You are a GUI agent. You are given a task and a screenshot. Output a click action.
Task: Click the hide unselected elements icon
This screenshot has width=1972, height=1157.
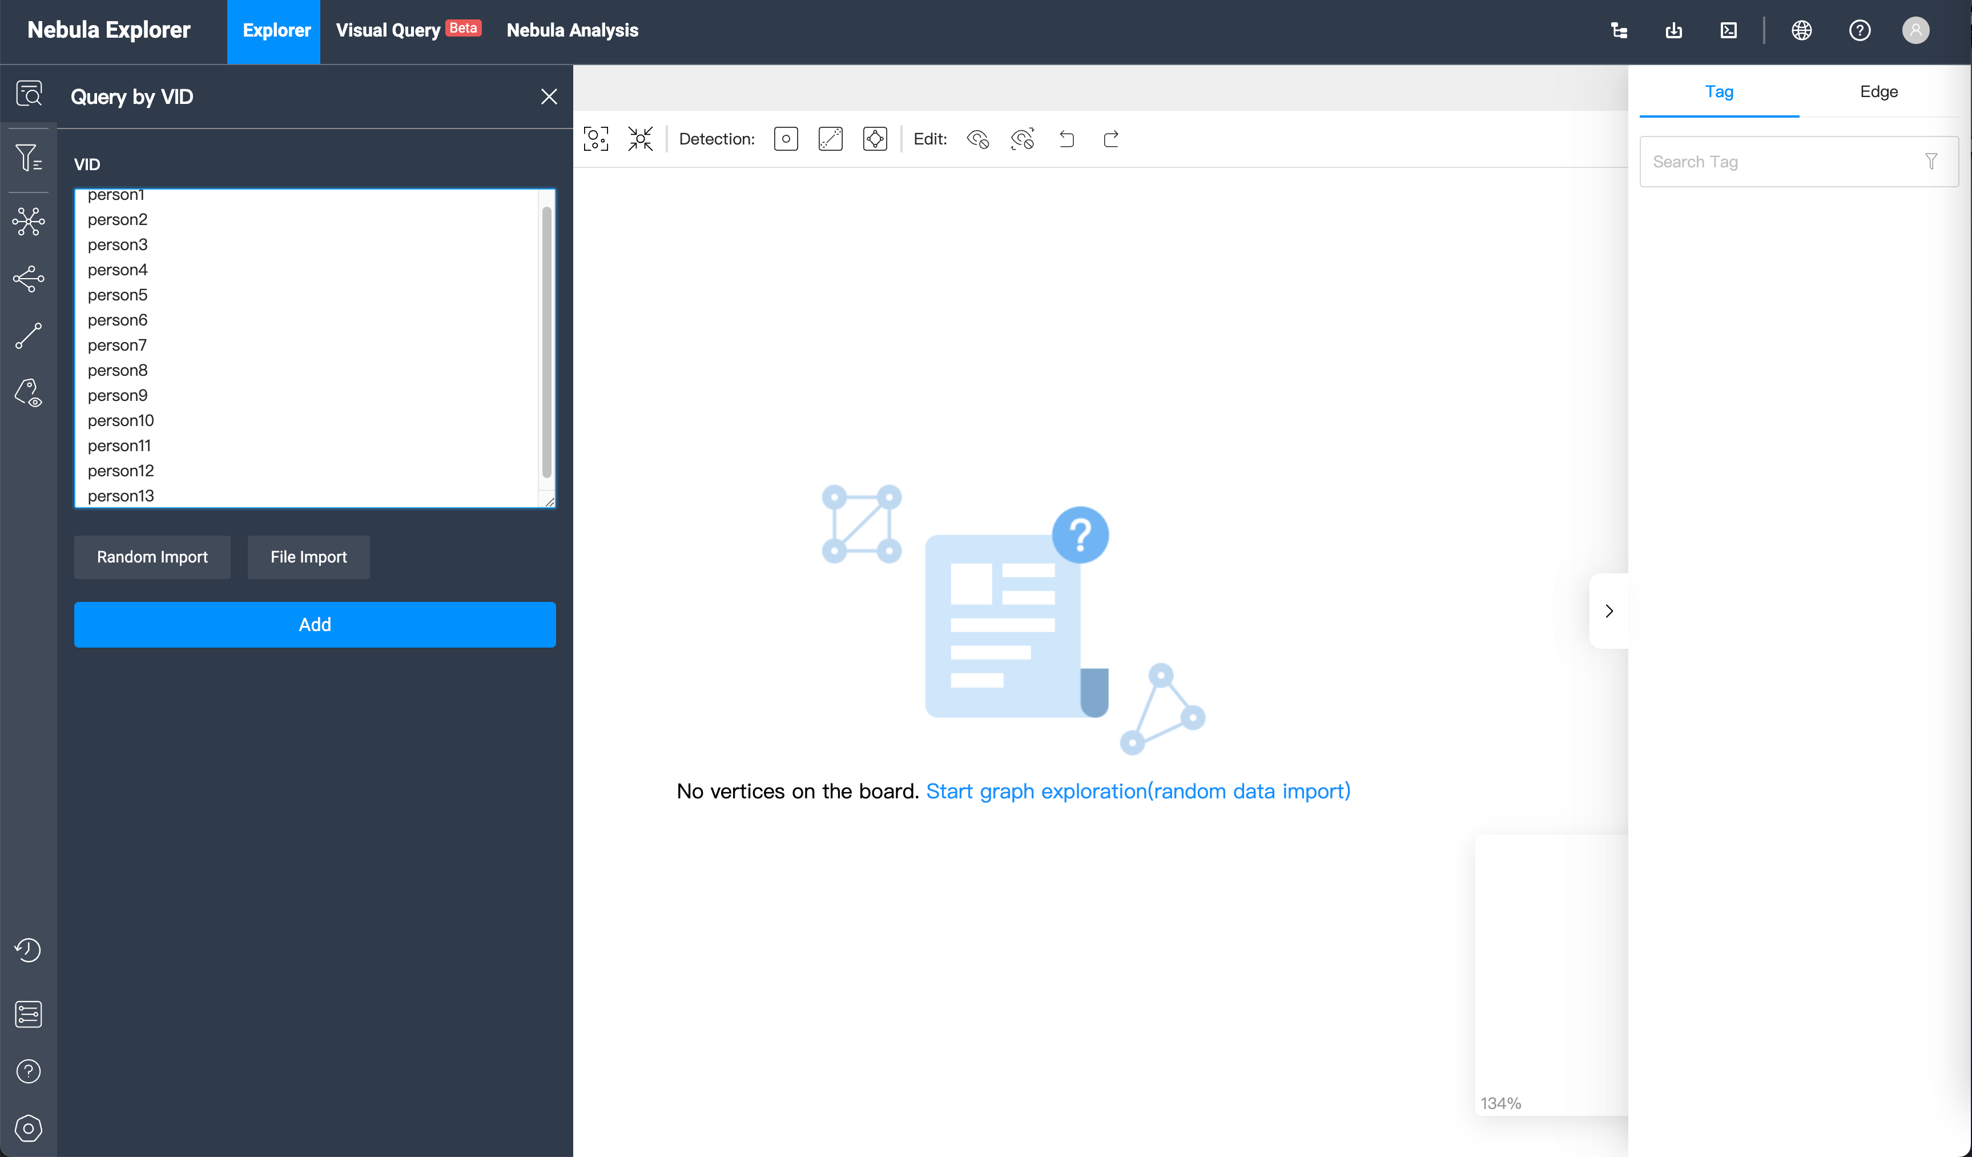(x=1022, y=139)
